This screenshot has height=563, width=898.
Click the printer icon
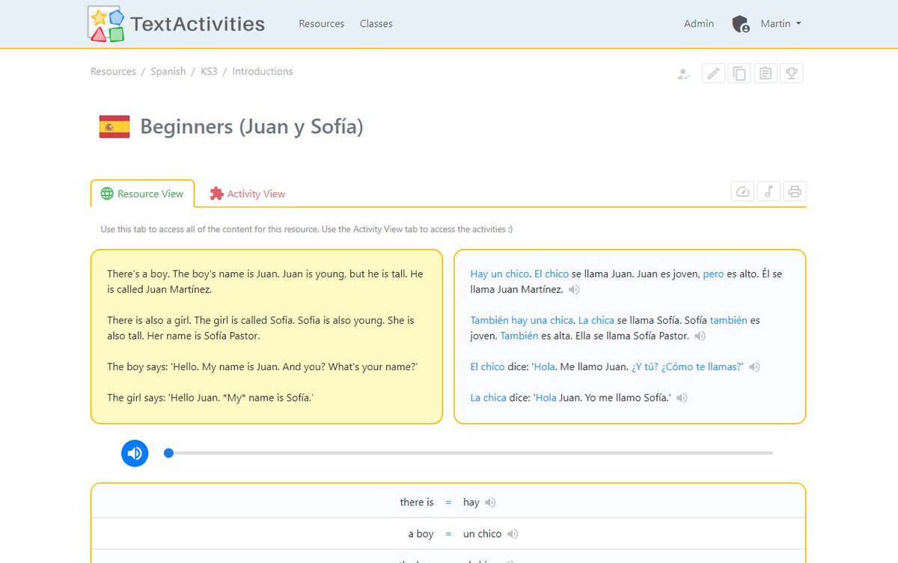795,191
